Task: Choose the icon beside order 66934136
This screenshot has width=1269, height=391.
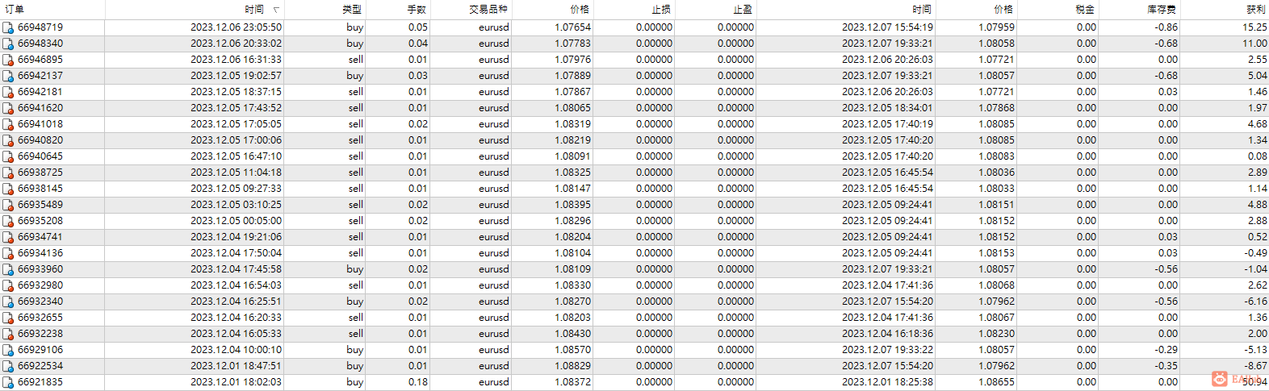Action: coord(8,253)
